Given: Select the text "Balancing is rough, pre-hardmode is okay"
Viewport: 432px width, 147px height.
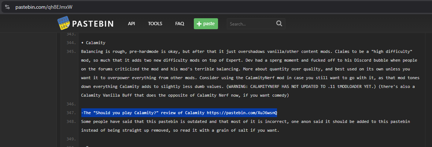Looking at the screenshot, I should (x=128, y=51).
